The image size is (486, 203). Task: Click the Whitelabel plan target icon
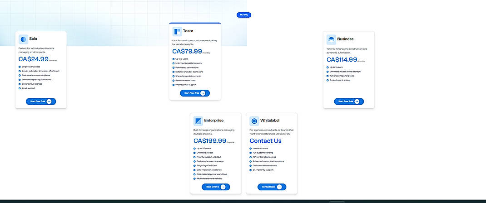tap(254, 121)
